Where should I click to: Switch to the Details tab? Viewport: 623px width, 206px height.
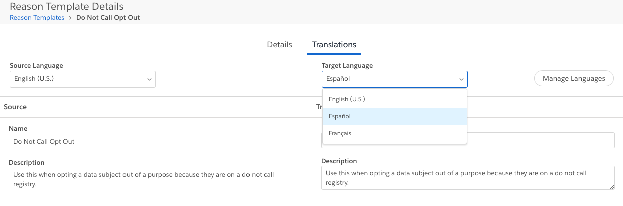[279, 44]
